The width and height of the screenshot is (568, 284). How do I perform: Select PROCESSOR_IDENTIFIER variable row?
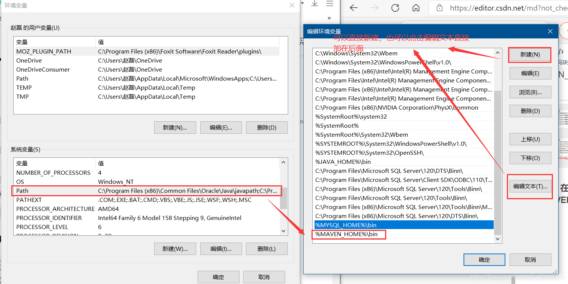[x=147, y=218]
